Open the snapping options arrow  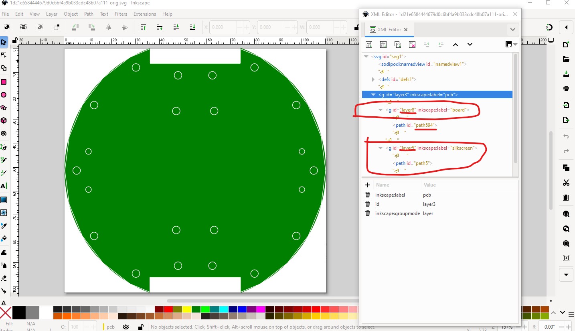(x=566, y=27)
